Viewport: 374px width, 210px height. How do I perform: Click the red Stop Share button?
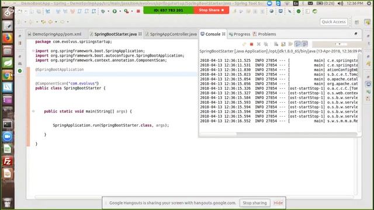211,10
